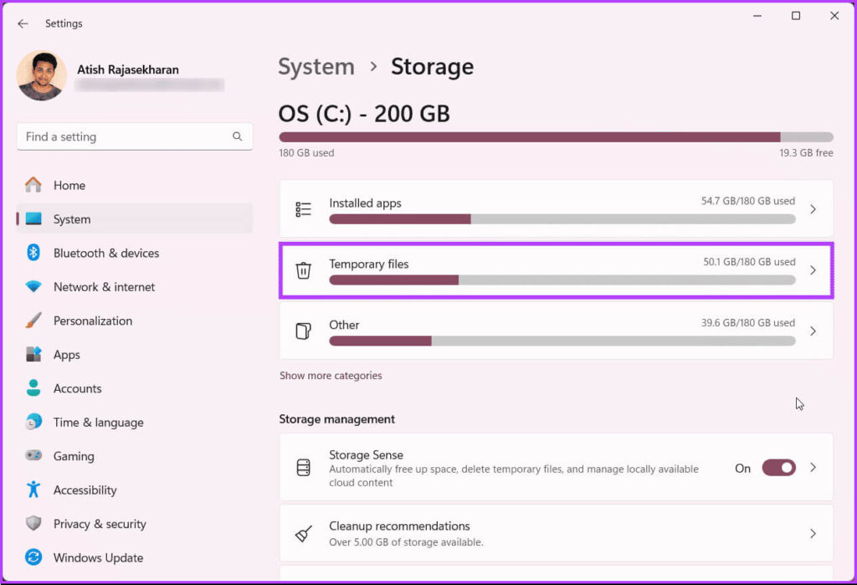This screenshot has height=585, width=857.
Task: Click the OS (C:) storage usage bar
Action: point(556,137)
